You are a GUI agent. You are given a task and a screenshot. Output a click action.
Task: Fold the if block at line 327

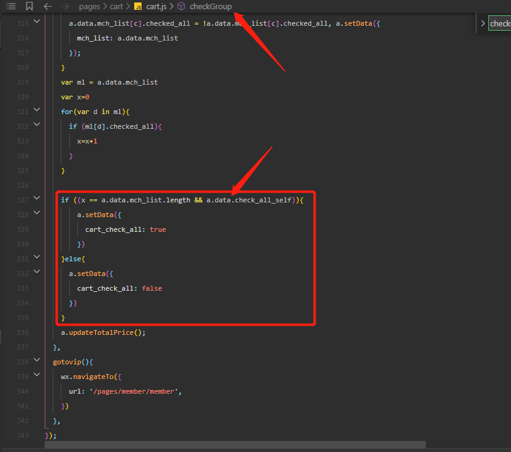[x=37, y=199]
